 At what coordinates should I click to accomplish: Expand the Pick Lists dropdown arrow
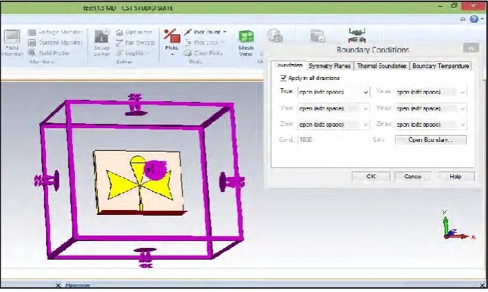(x=223, y=43)
